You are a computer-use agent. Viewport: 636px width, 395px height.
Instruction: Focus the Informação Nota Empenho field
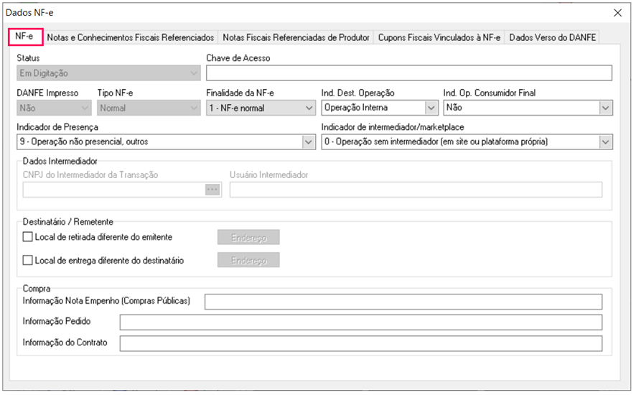(x=403, y=302)
